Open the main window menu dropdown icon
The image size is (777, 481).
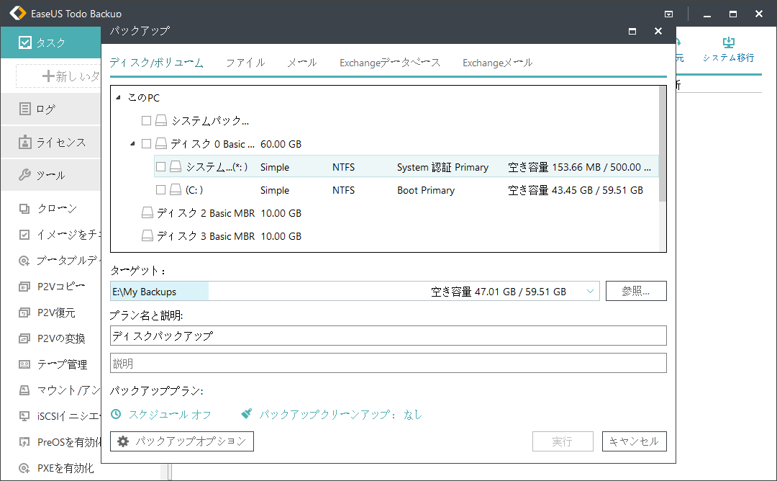668,14
